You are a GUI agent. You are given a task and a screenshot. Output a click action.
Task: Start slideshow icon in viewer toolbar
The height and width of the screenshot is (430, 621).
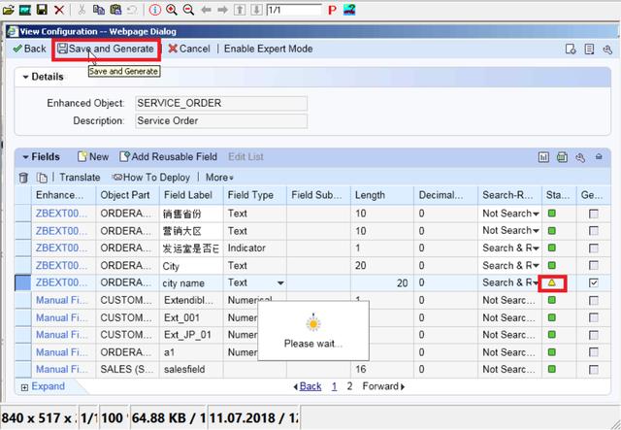(x=25, y=10)
